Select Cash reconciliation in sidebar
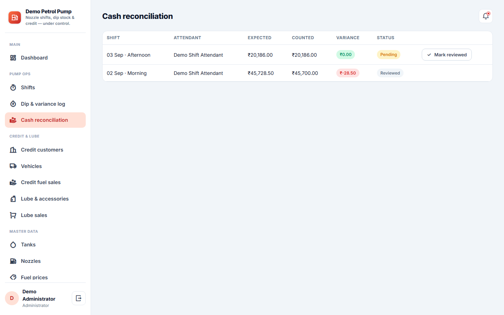This screenshot has height=315, width=504. point(45,120)
